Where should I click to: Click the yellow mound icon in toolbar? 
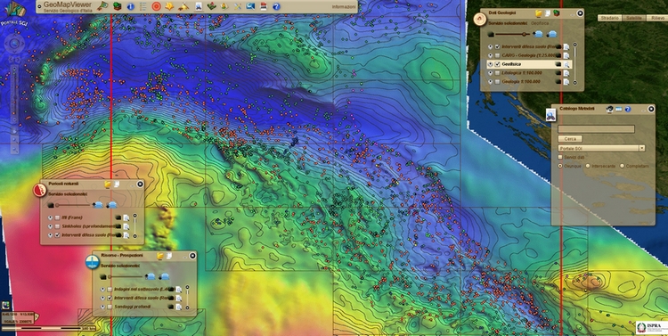(184, 6)
